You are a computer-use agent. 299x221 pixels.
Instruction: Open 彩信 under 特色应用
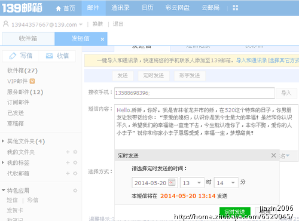33,200
